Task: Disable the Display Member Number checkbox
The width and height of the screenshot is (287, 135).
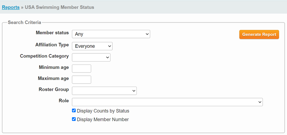Action: [x=74, y=119]
